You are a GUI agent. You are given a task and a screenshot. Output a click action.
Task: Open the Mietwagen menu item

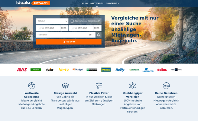point(97,3)
